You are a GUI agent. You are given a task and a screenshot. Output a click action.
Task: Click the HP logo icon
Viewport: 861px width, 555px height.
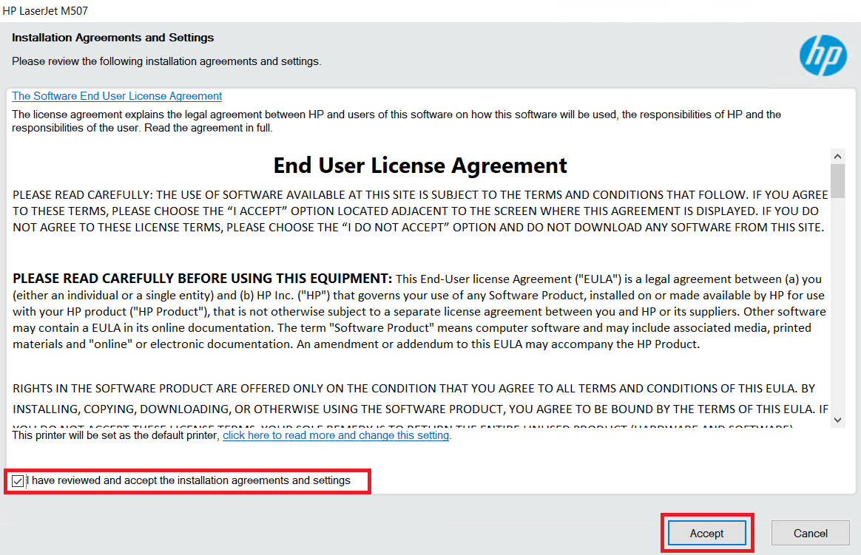[823, 55]
